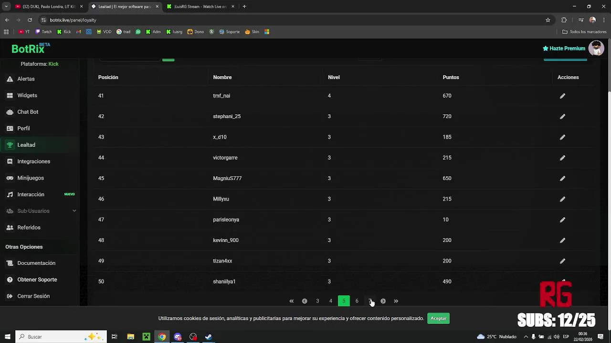Close the Lealtad browser tab
The image size is (611, 343).
coord(157,7)
